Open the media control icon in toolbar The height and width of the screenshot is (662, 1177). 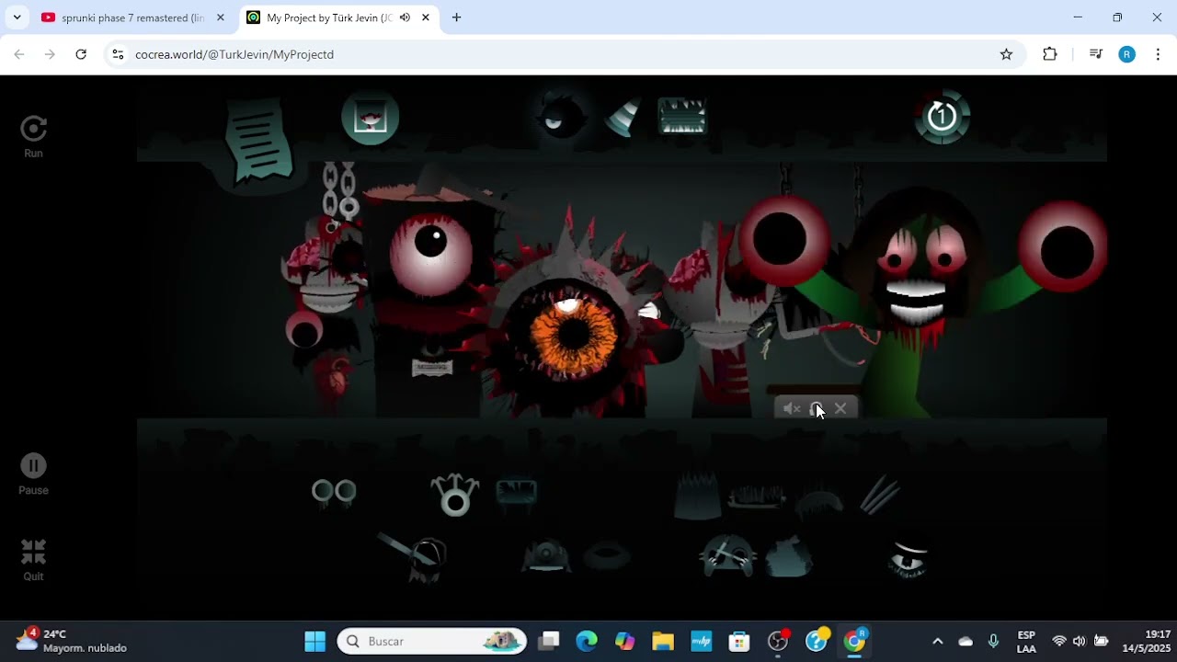coord(1095,54)
